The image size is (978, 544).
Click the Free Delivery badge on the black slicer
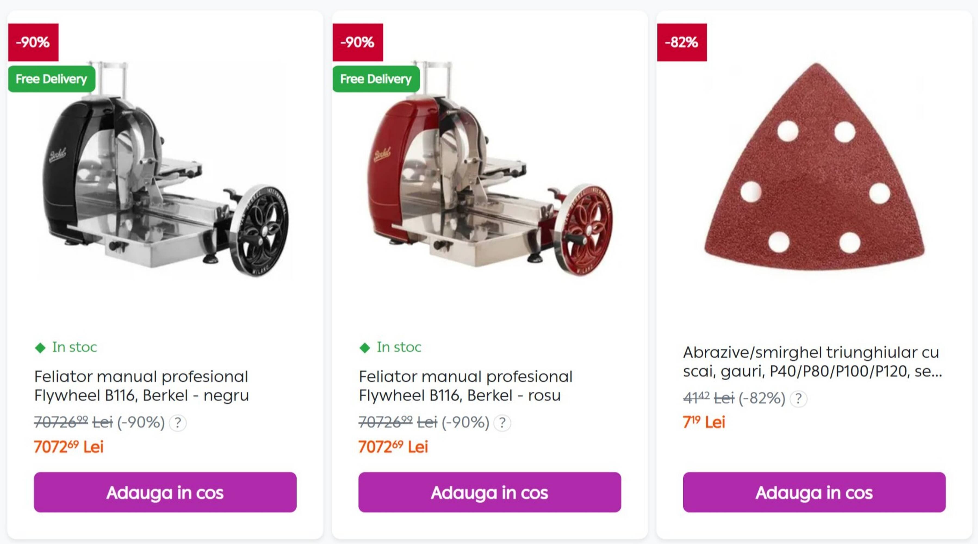[x=52, y=79]
